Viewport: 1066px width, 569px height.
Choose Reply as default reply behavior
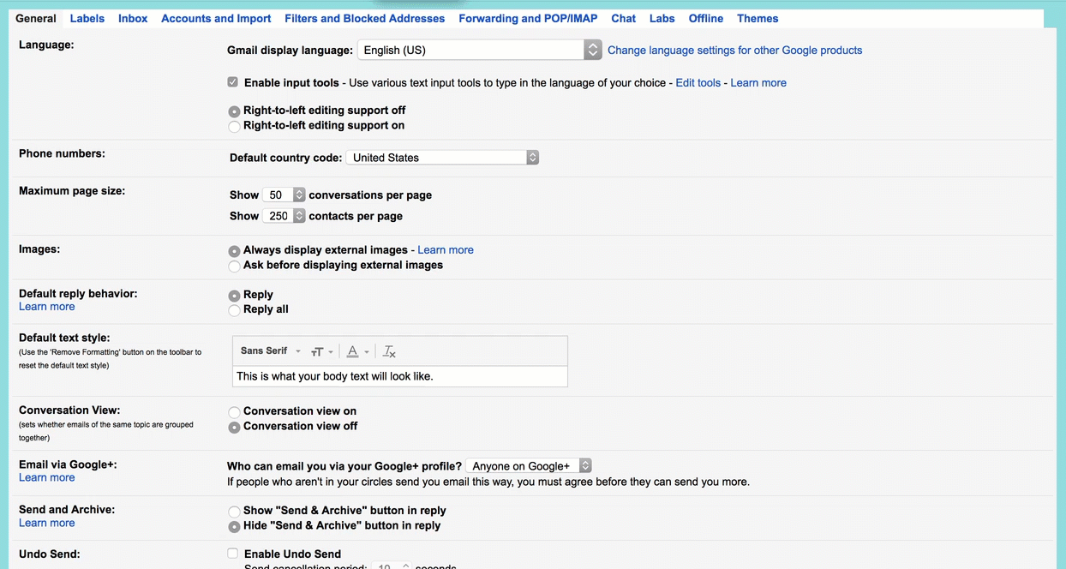click(234, 296)
